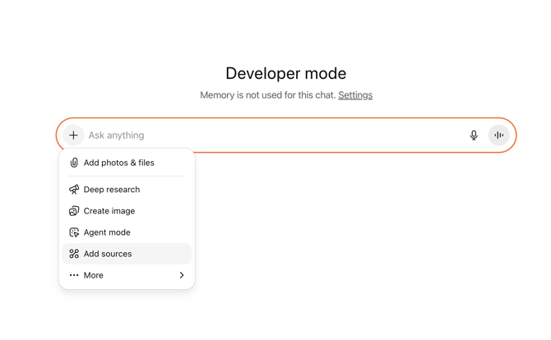Select the Add sources menu item
The height and width of the screenshot is (340, 551).
tap(108, 254)
